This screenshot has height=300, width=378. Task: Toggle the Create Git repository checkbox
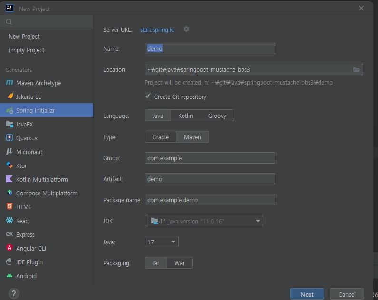(x=148, y=97)
